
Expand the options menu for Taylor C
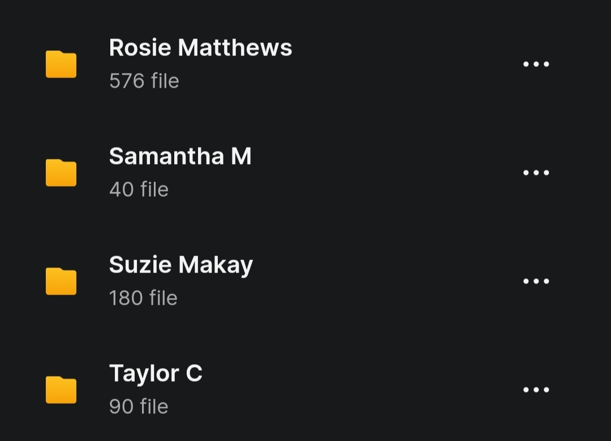(x=536, y=390)
